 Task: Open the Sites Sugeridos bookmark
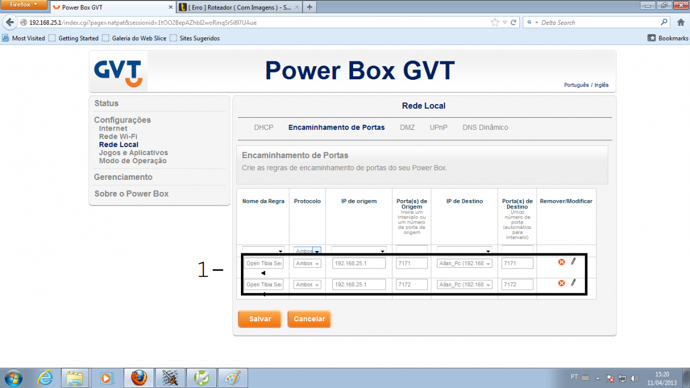pyautogui.click(x=195, y=38)
